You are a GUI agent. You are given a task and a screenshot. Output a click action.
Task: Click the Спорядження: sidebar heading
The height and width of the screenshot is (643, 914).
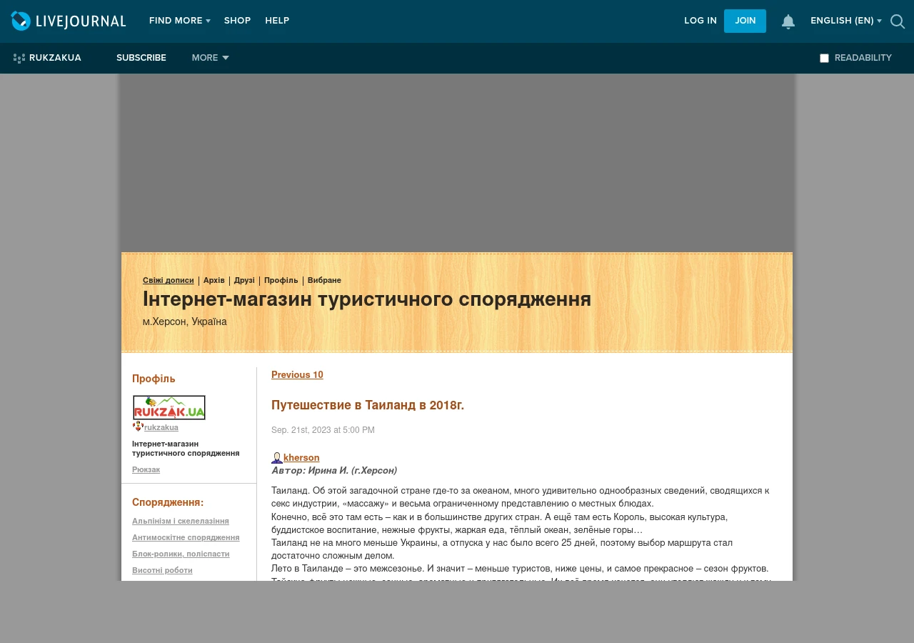coord(168,503)
